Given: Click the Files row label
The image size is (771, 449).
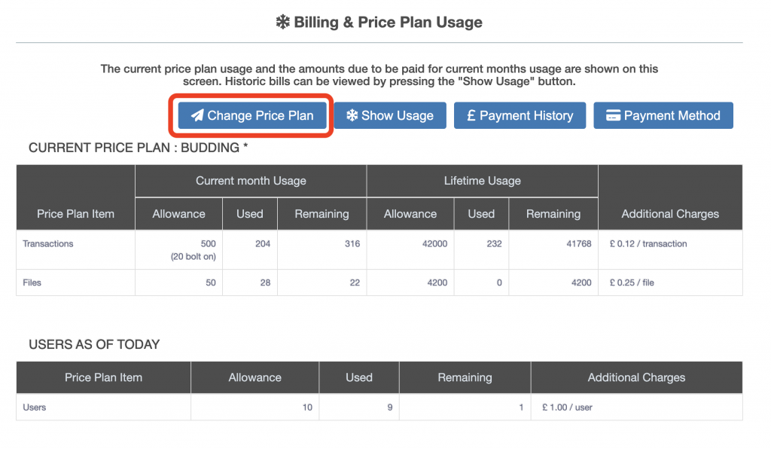Looking at the screenshot, I should point(32,283).
